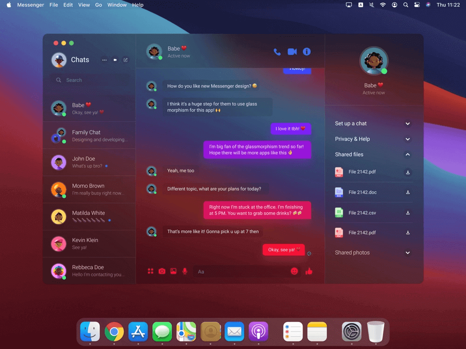Open the camera to take a photo
The image size is (466, 349).
coord(162,271)
